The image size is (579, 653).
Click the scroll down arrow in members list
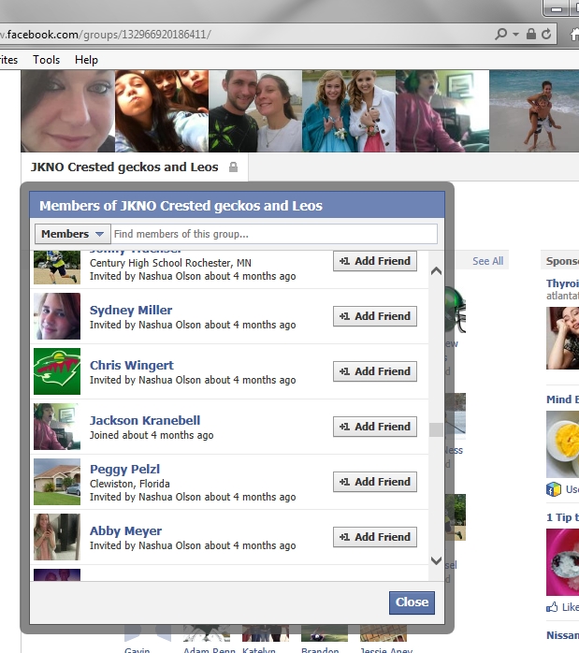click(x=436, y=560)
